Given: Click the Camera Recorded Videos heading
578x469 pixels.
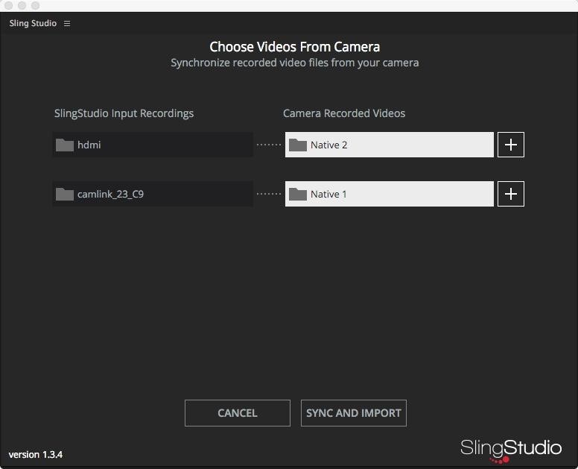Looking at the screenshot, I should (x=344, y=113).
